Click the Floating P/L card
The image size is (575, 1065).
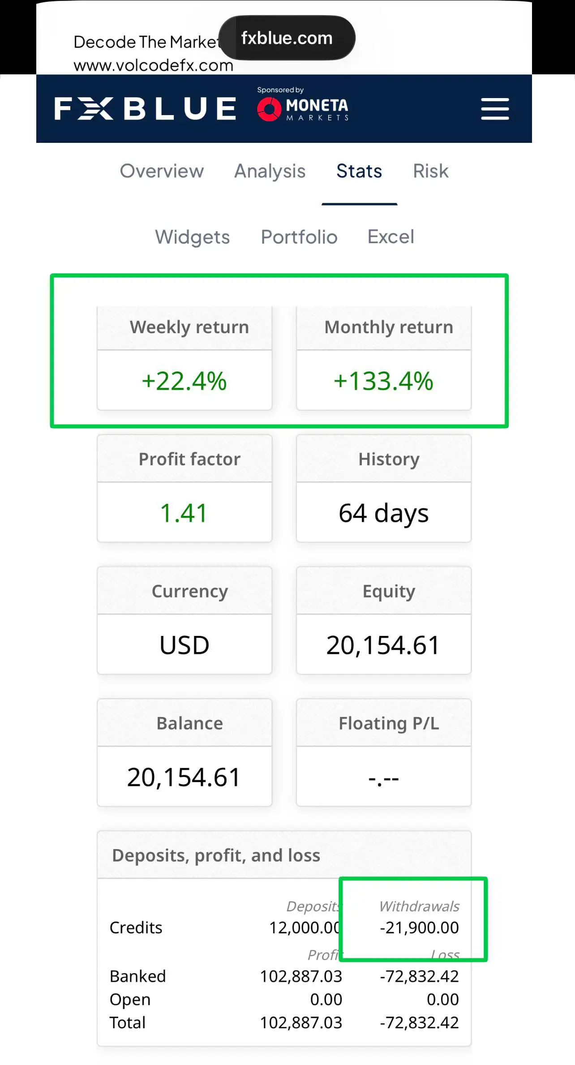click(384, 752)
